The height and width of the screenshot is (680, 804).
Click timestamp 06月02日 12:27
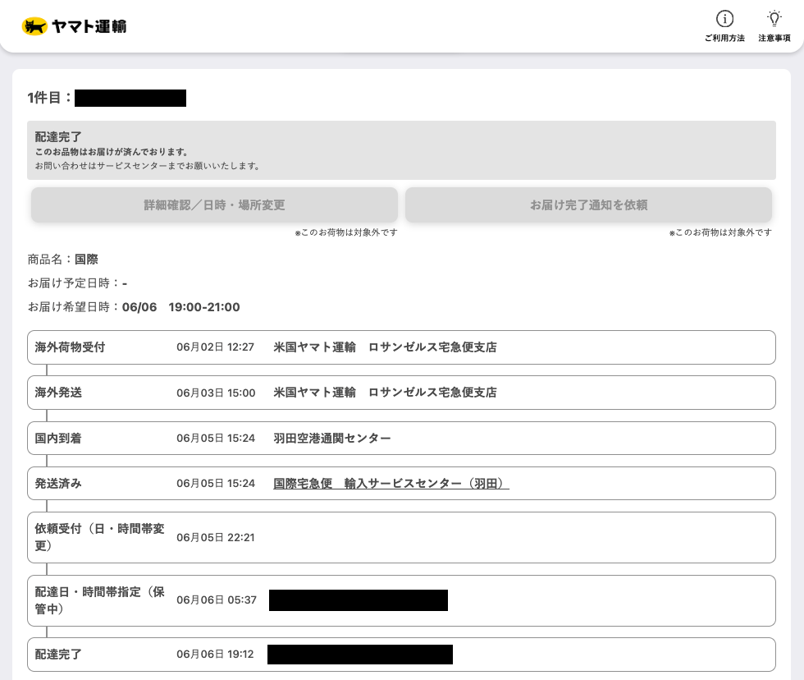(x=215, y=347)
